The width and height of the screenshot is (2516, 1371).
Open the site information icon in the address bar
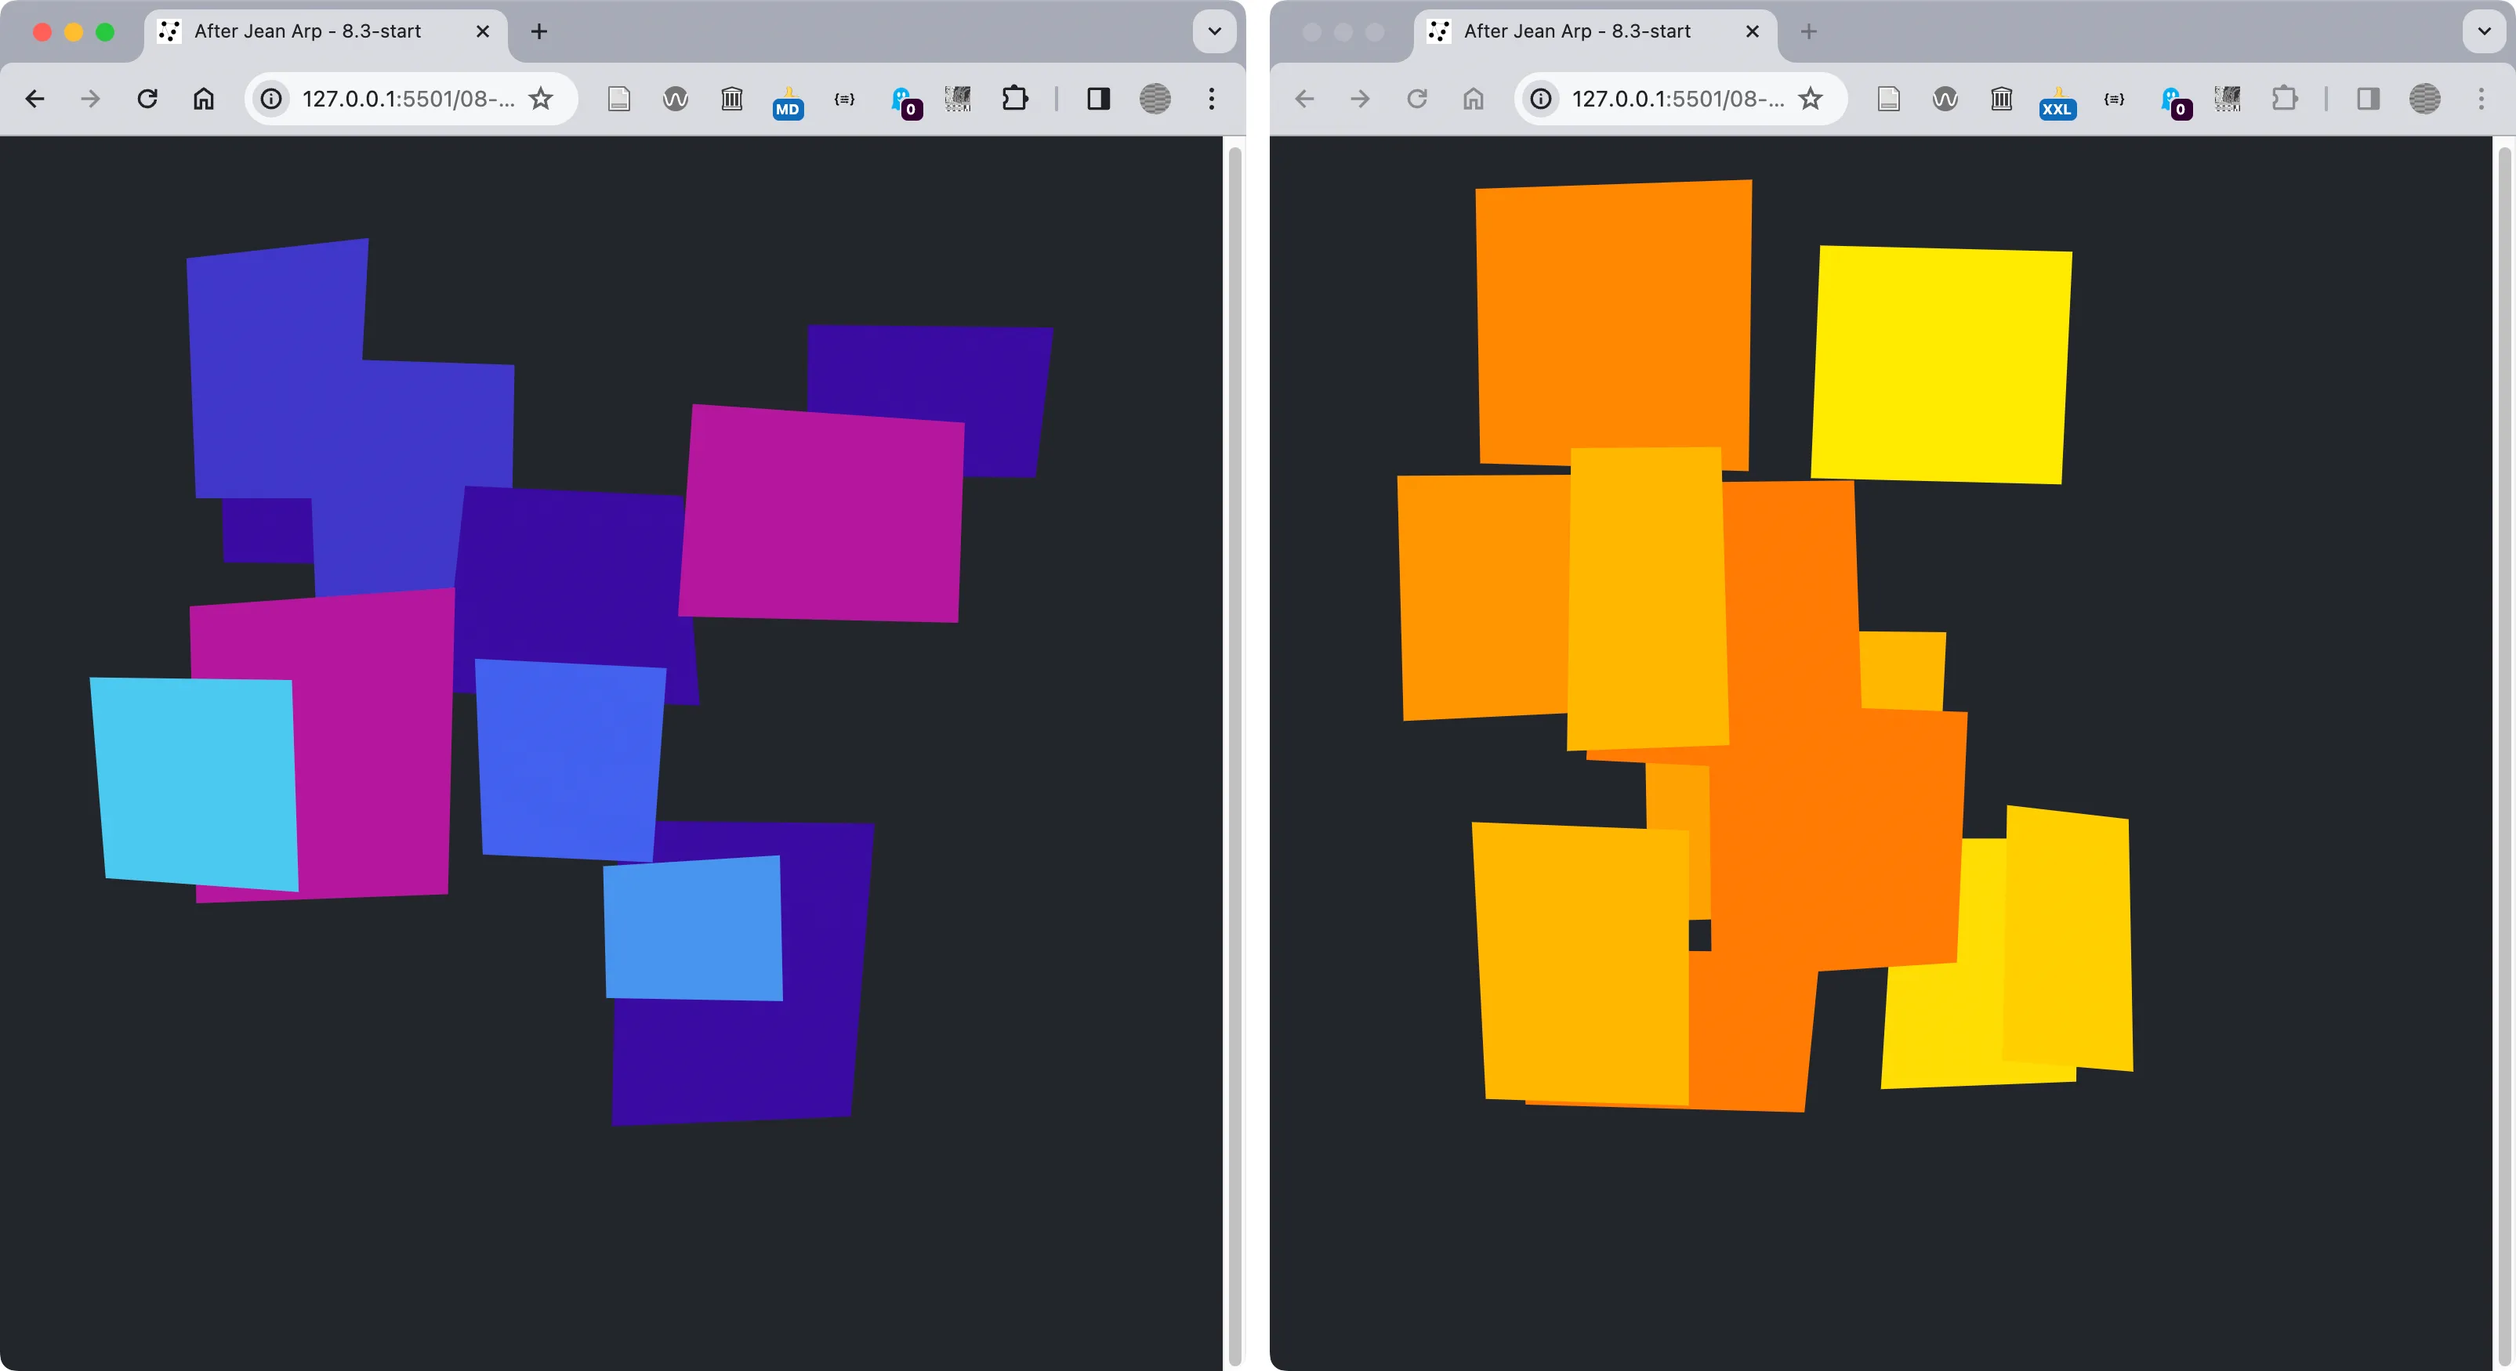pyautogui.click(x=270, y=99)
